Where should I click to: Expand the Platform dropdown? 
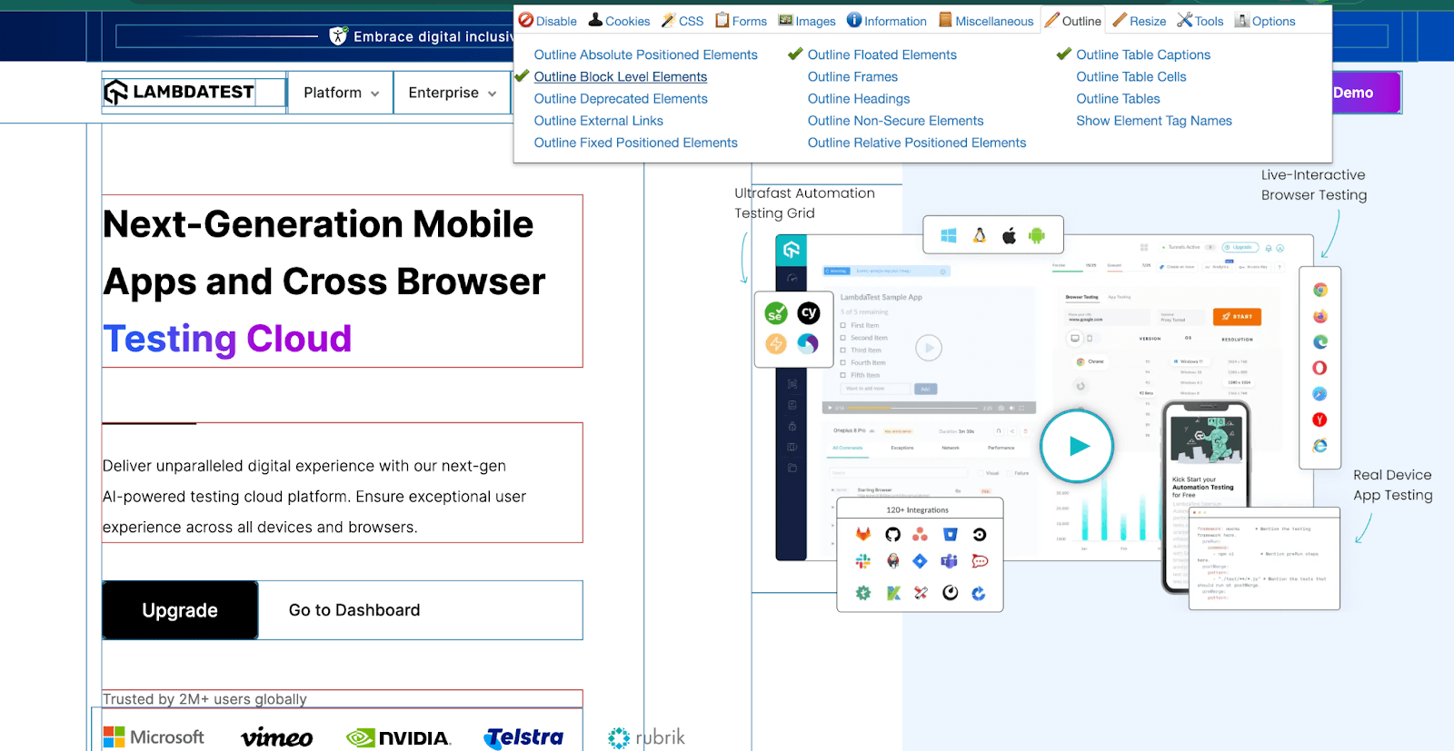coord(341,93)
